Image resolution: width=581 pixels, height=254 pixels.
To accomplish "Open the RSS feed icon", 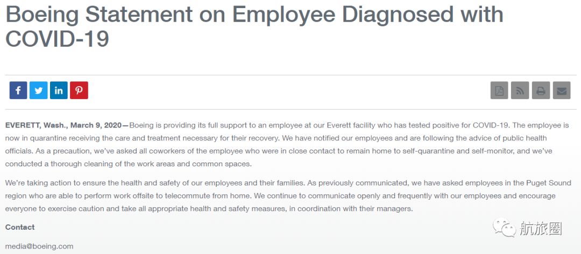I will [x=520, y=90].
